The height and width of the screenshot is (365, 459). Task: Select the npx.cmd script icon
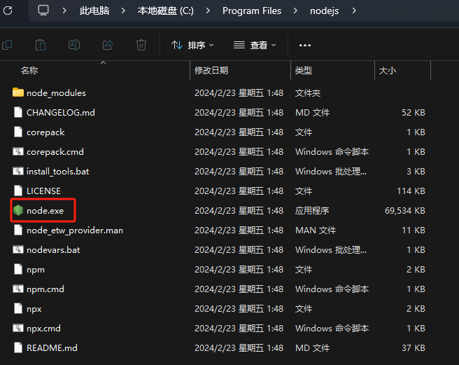(x=18, y=328)
